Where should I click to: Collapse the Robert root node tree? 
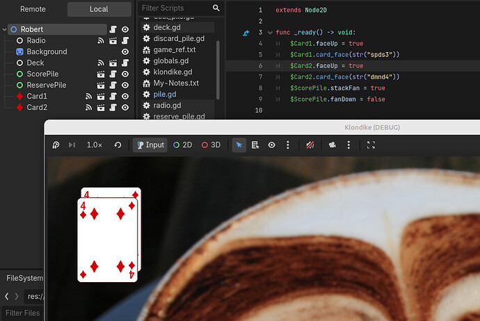(4, 30)
